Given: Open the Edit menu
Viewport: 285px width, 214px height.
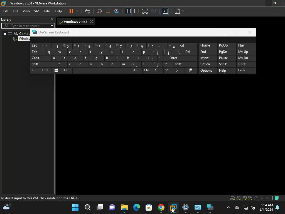Looking at the screenshot, I should [16, 11].
